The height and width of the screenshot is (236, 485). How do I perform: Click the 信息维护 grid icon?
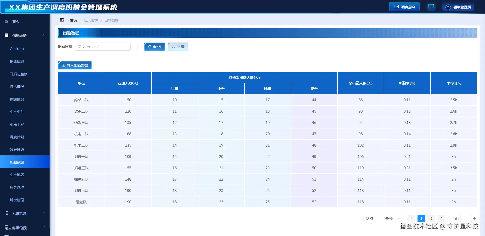7,36
